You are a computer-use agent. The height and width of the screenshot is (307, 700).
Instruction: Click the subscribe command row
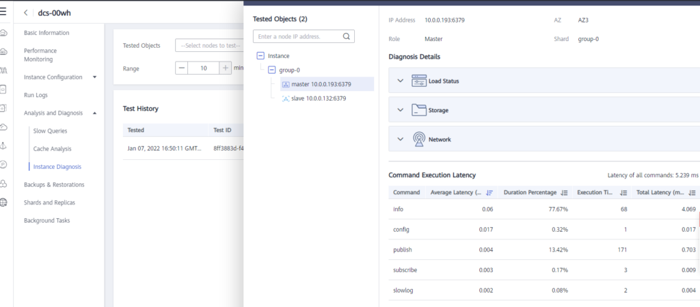pos(544,270)
